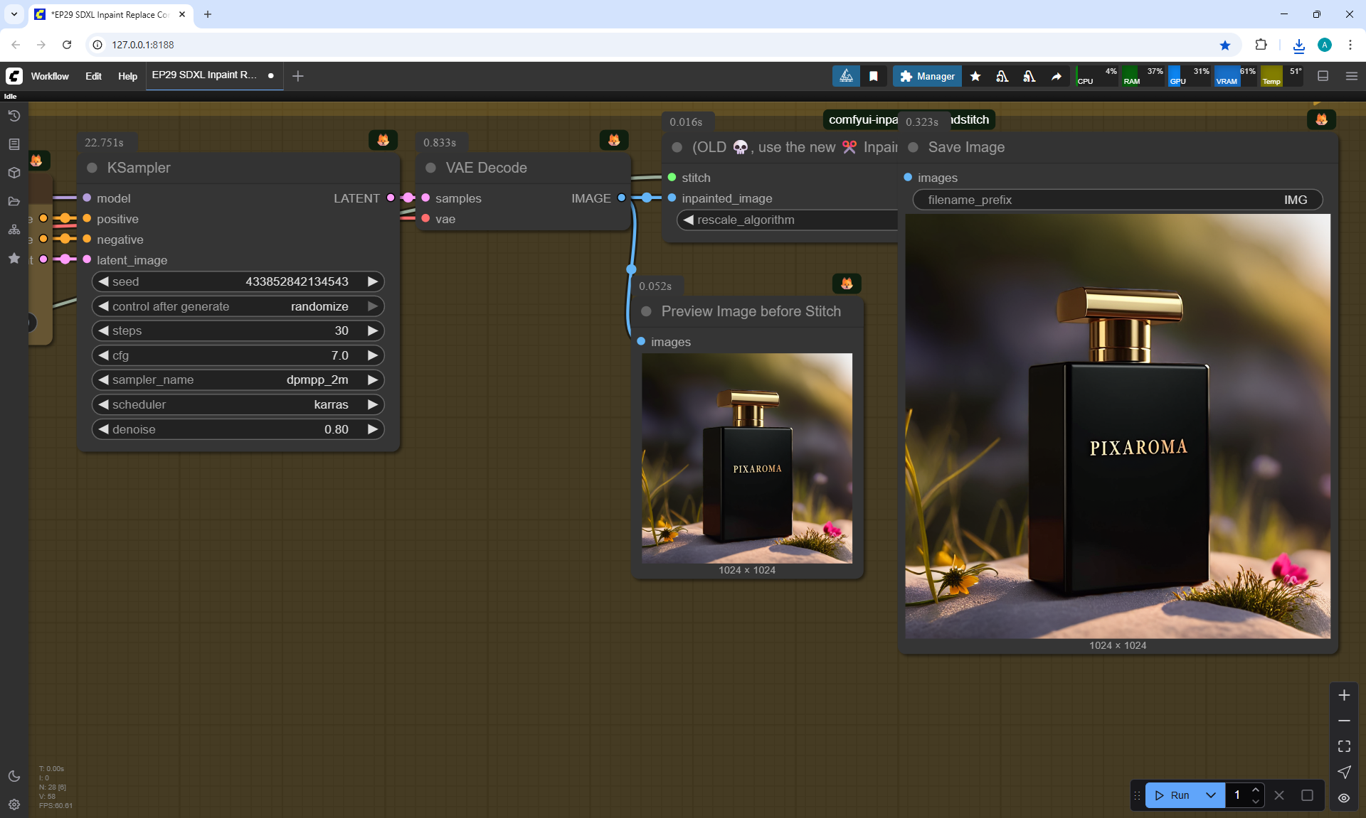
Task: Open the node library cube icon
Action: pos(14,173)
